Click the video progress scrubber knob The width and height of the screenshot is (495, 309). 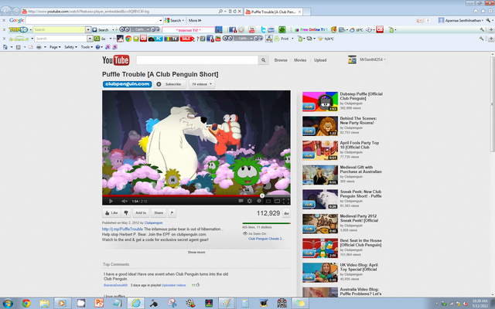coord(262,195)
